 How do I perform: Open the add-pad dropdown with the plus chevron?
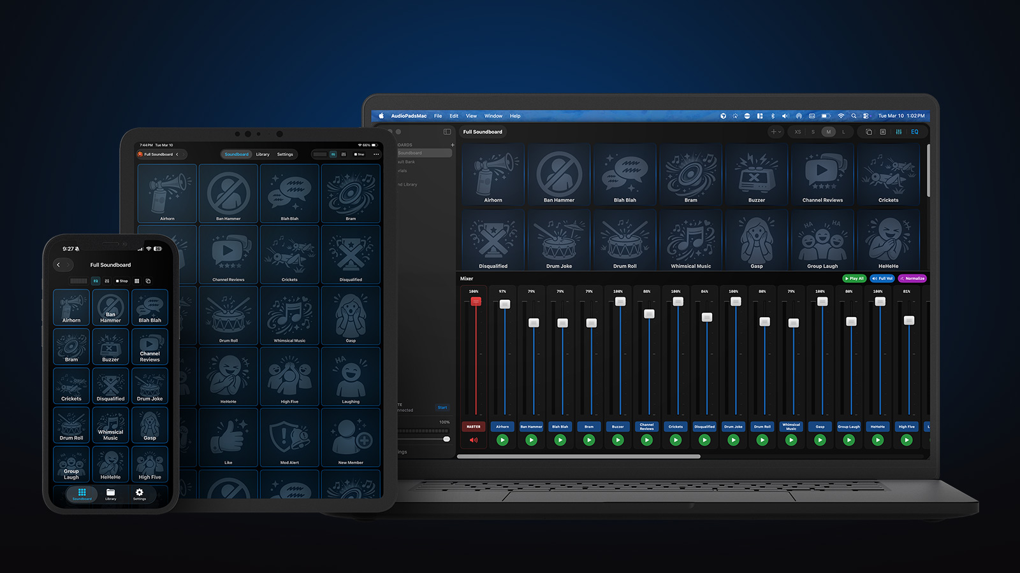pos(775,132)
